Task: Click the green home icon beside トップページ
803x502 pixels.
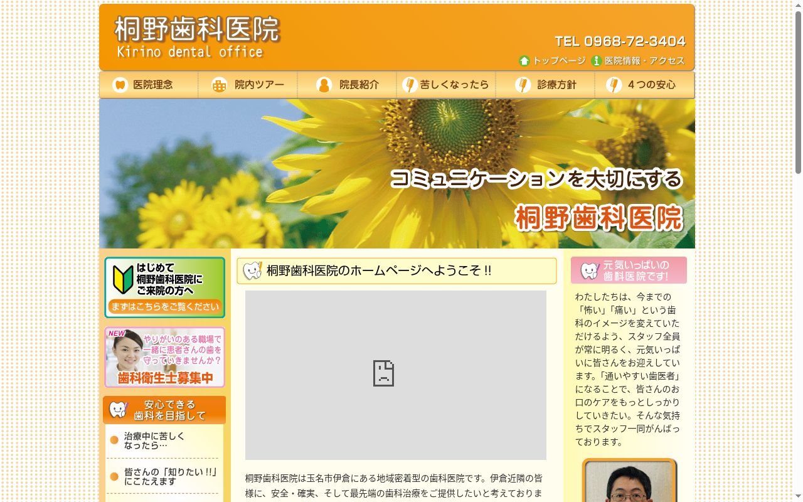Action: [x=524, y=61]
